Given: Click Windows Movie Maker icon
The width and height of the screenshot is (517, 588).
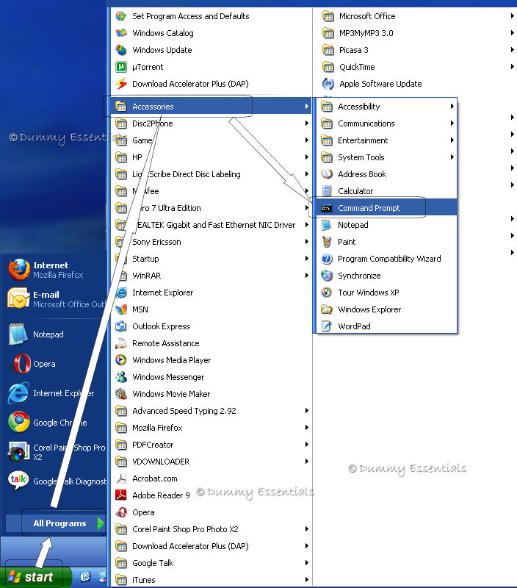Looking at the screenshot, I should click(x=121, y=394).
